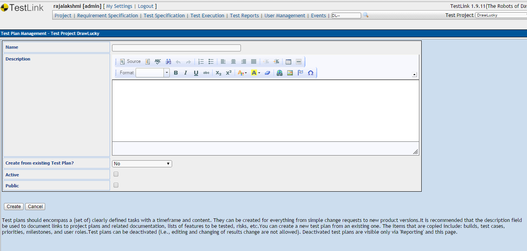
Task: Open the 'Create from existing Test Plan?' dropdown
Action: tap(142, 163)
